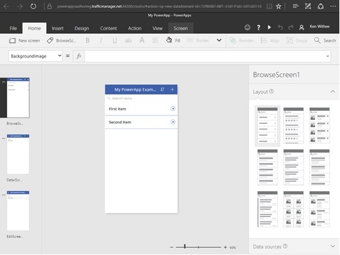Switch to the Insert tab
Screen dimensions: 340x255
coord(57,28)
